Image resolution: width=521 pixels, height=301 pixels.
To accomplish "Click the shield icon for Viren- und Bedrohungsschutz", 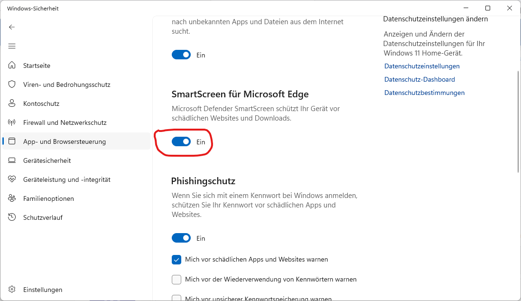I will click(12, 85).
